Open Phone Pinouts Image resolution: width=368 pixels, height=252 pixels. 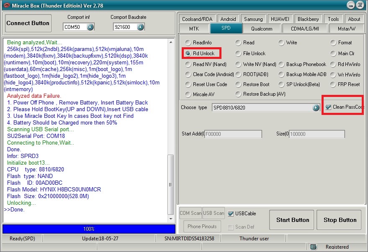tap(202, 226)
